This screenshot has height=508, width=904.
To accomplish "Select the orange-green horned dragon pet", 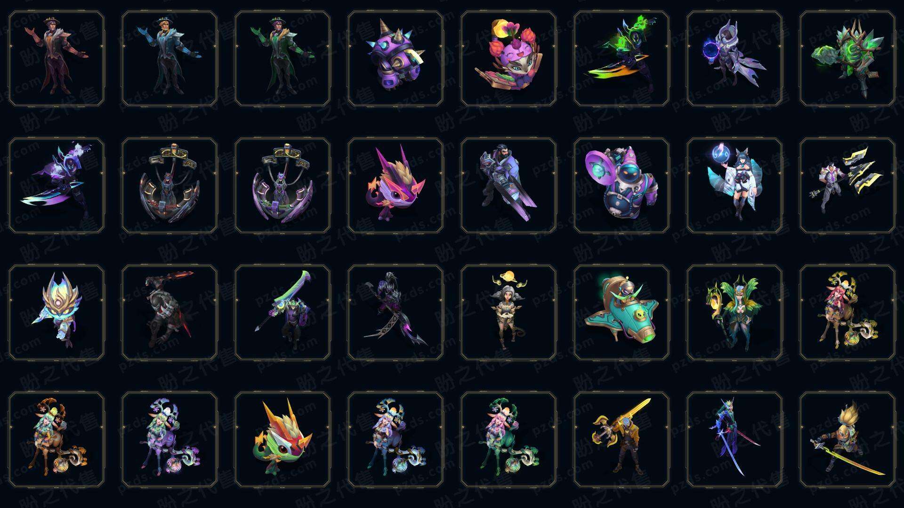I will coord(282,439).
